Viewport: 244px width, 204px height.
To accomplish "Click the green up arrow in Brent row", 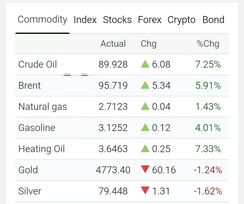I will coord(145,85).
